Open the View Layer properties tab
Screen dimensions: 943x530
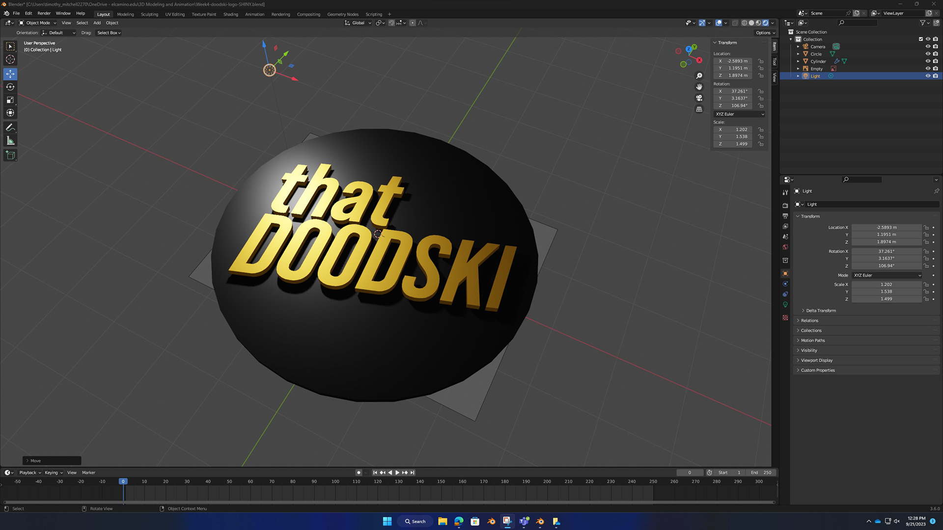[x=785, y=227]
